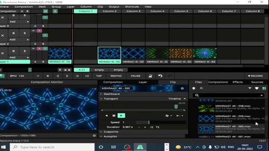Open Cortana circle on the taskbar
The height and width of the screenshot is (151, 269).
click(x=101, y=147)
